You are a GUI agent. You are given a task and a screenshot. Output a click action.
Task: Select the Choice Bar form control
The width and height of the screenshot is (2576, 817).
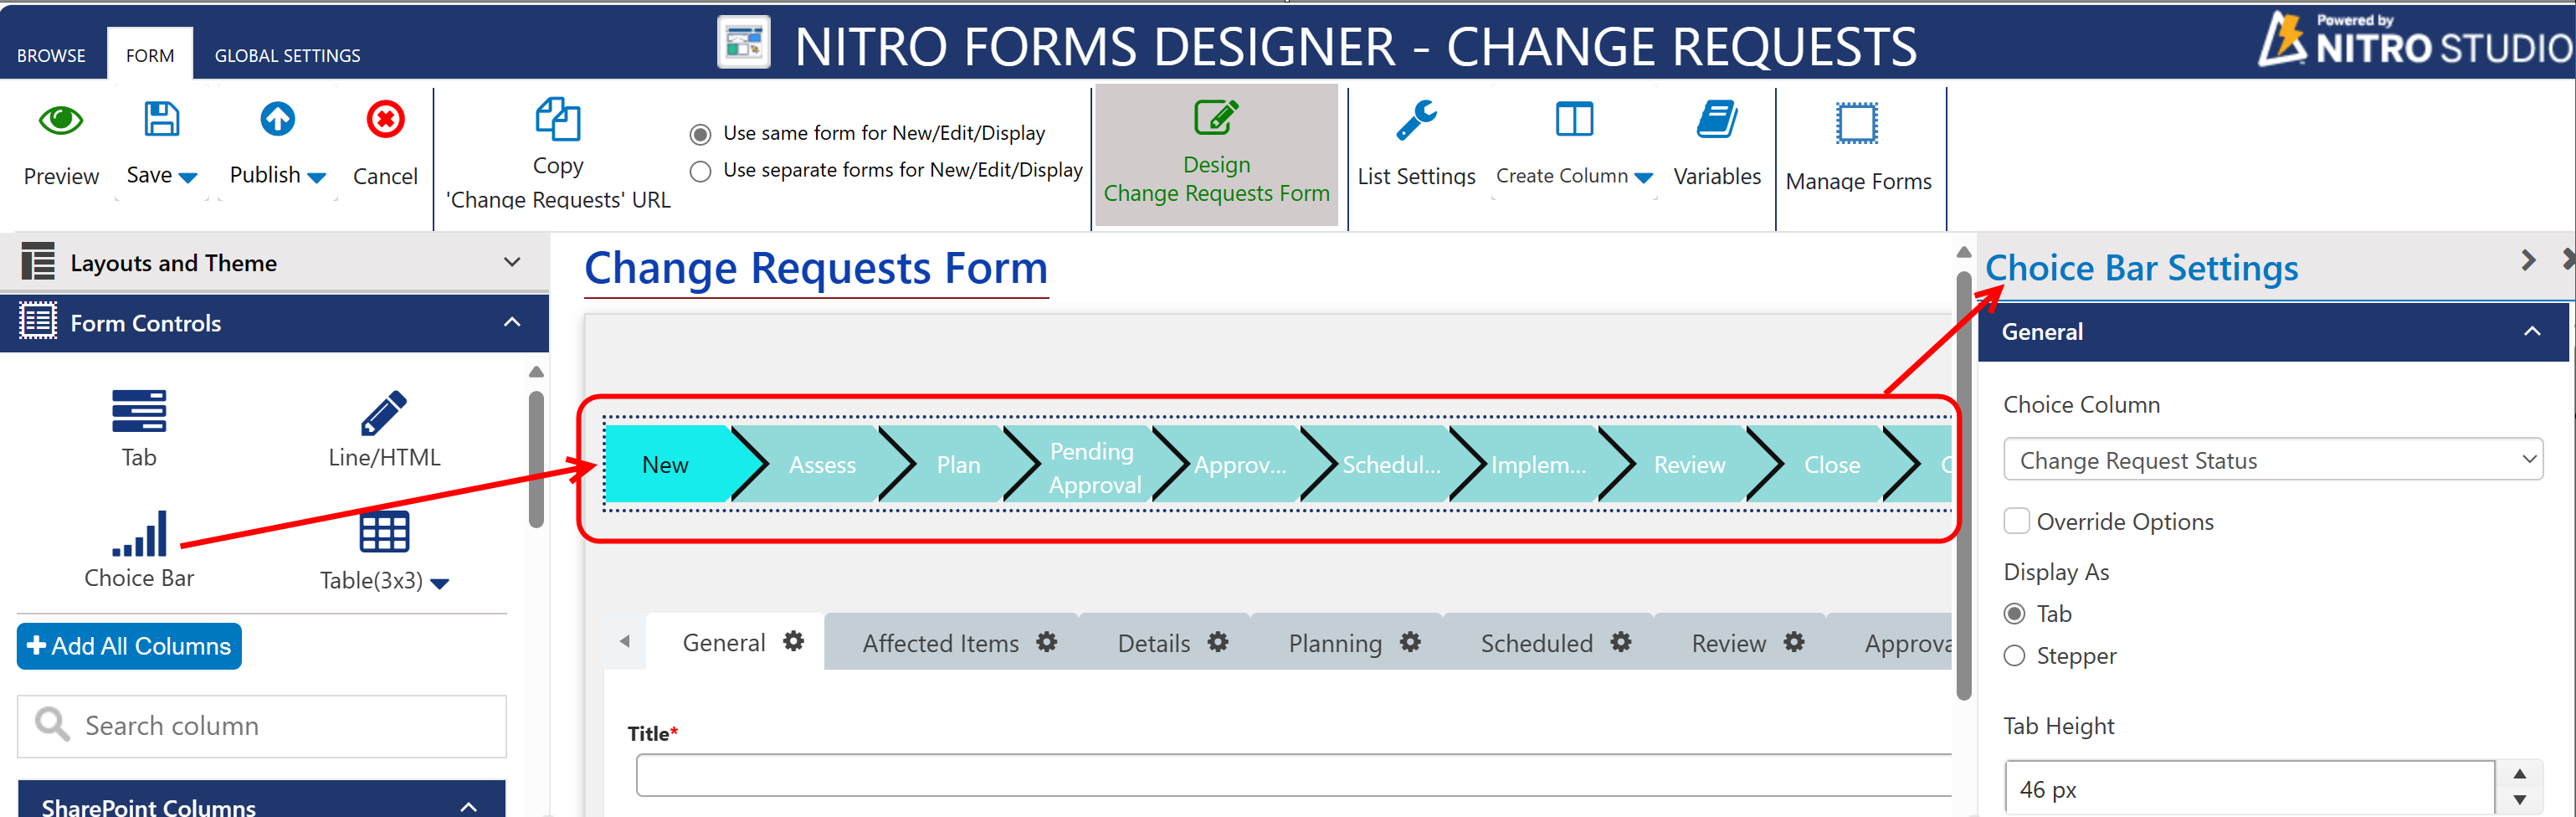(x=139, y=549)
